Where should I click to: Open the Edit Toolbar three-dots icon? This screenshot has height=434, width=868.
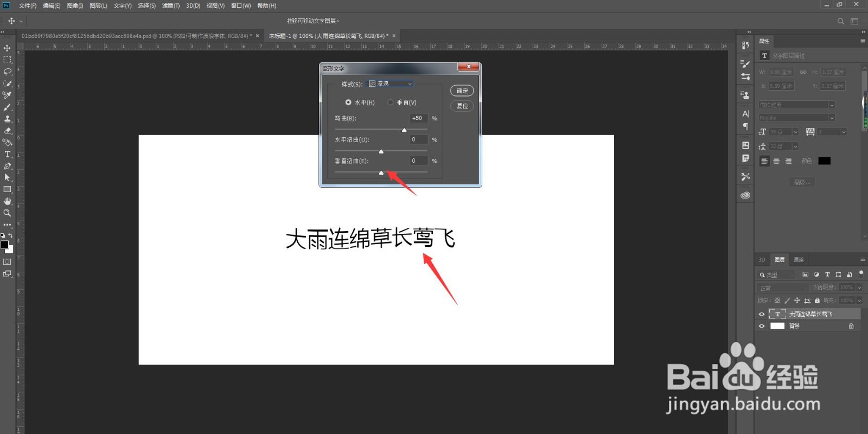coord(7,225)
